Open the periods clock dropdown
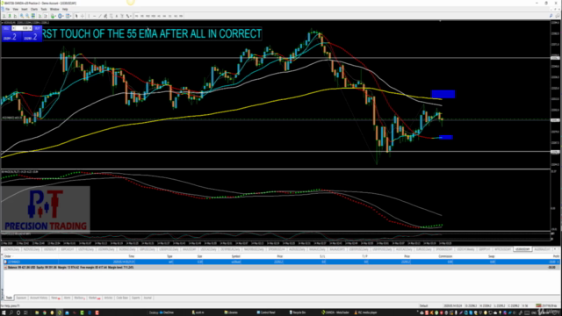562x316 pixels. (61, 16)
